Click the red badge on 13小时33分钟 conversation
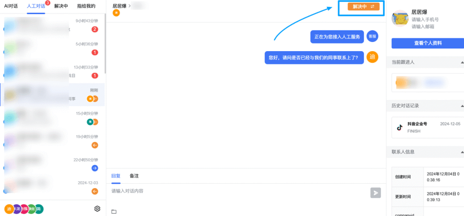The image size is (464, 216). click(x=95, y=76)
